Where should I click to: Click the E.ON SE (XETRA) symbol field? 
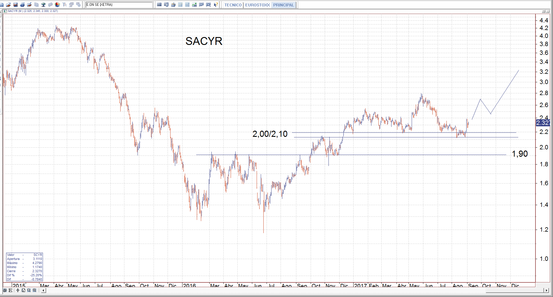coord(119,5)
